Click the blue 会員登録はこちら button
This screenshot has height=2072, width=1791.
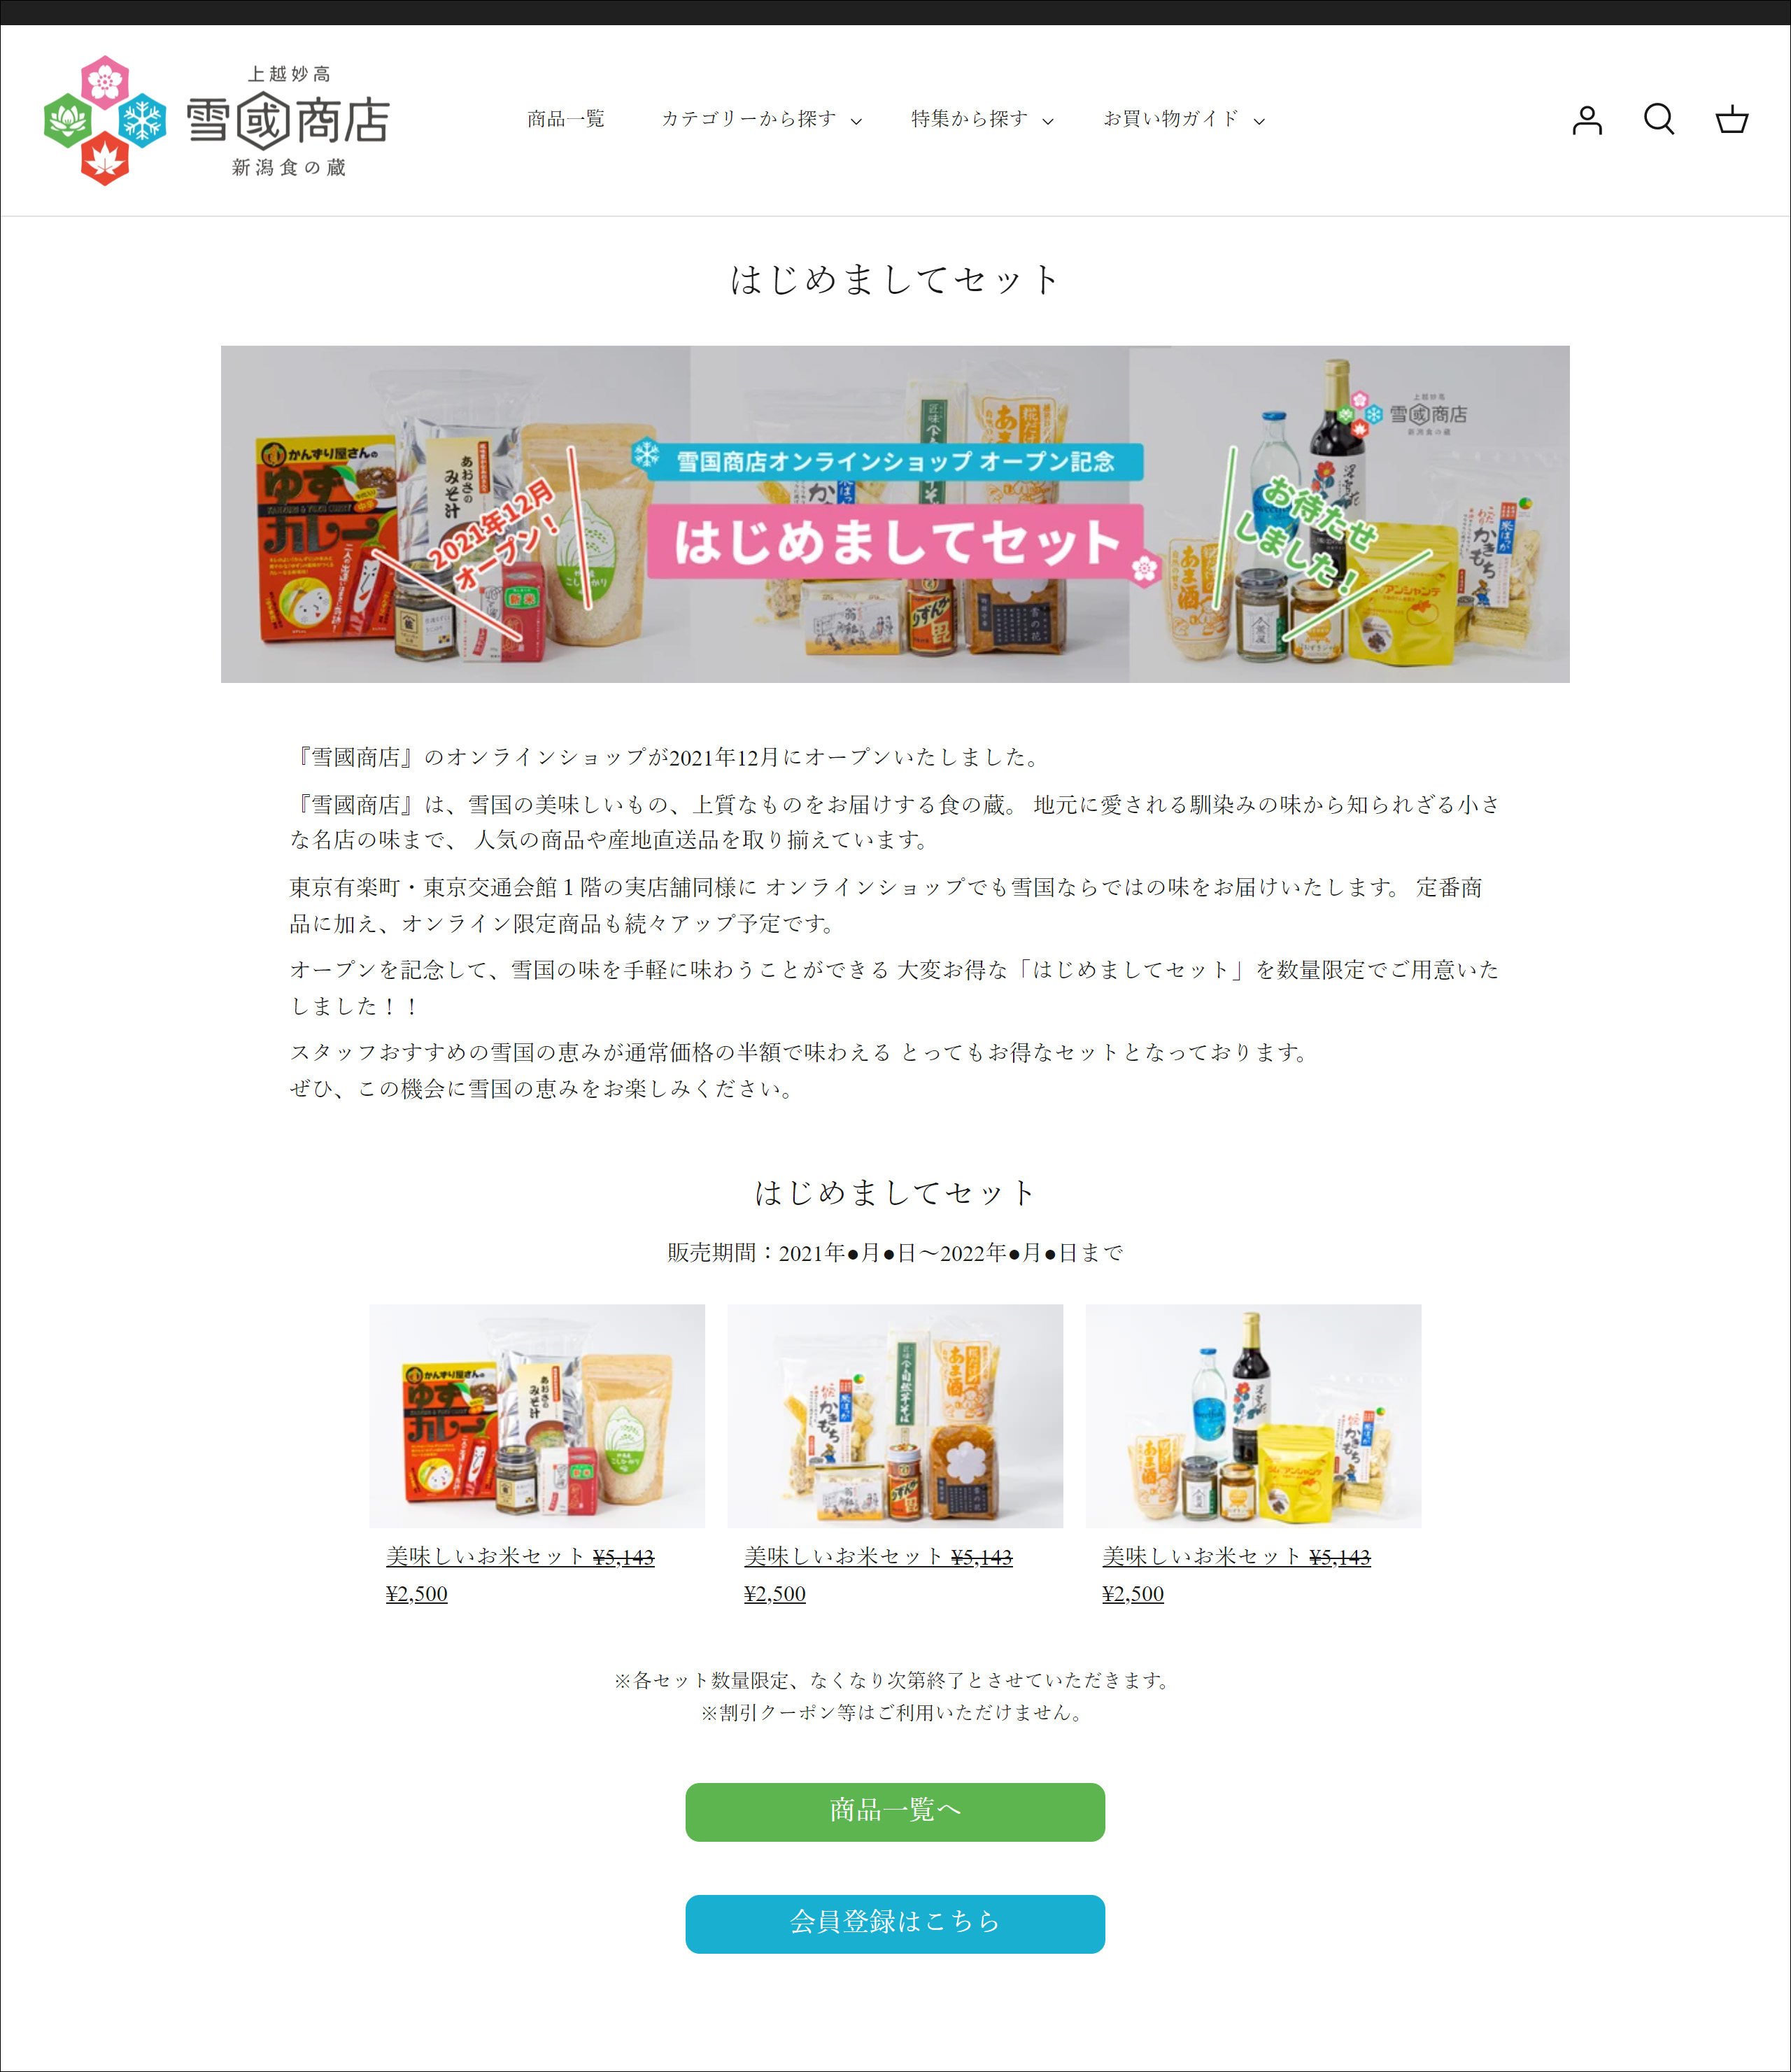[895, 1923]
